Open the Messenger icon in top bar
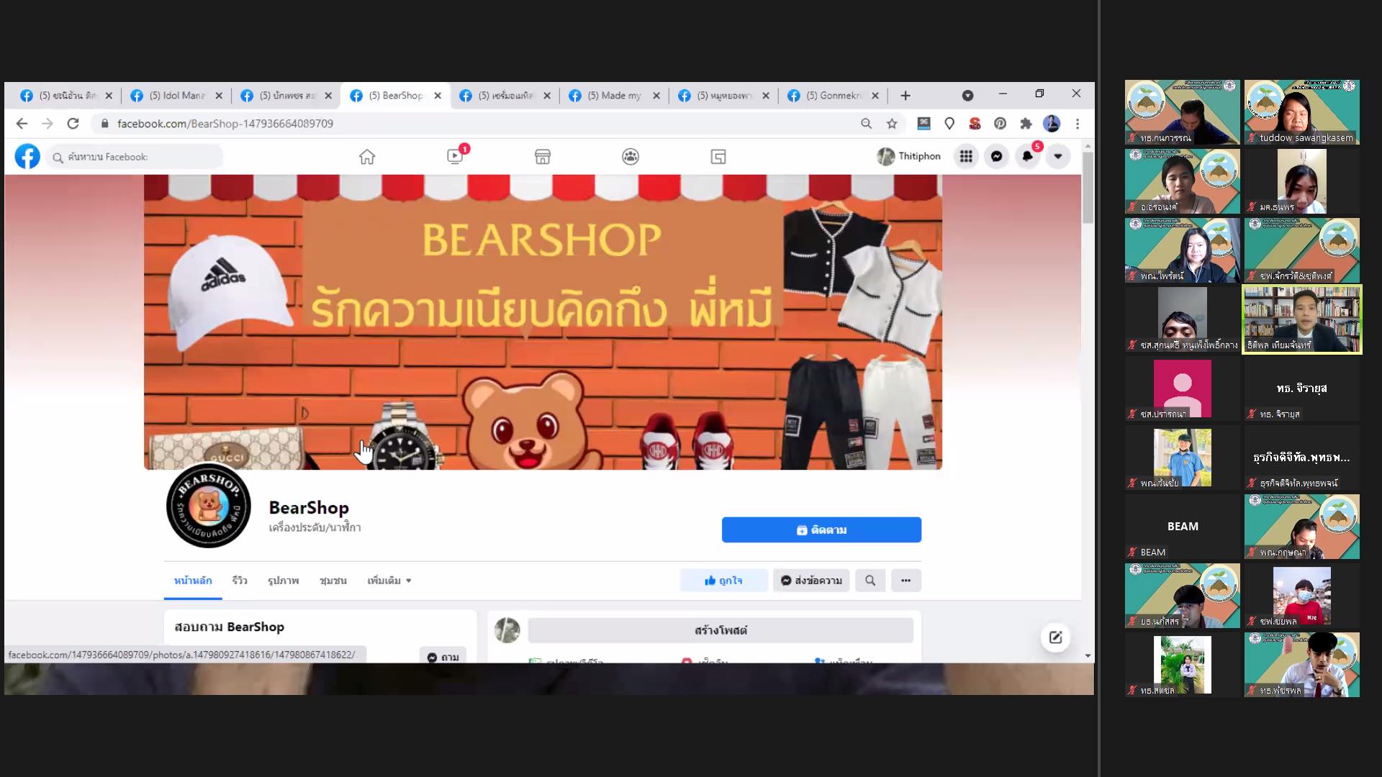Viewport: 1382px width, 777px height. pos(997,156)
